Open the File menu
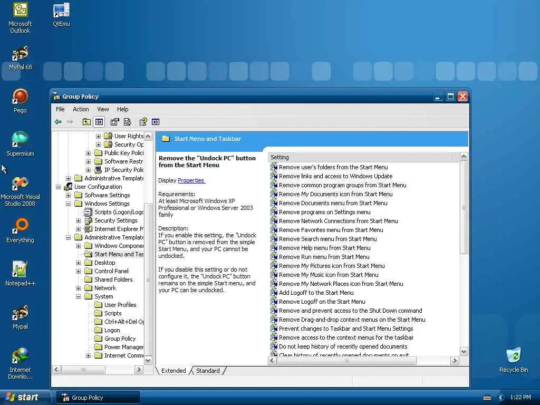Viewport: 540px width, 405px height. [60, 109]
